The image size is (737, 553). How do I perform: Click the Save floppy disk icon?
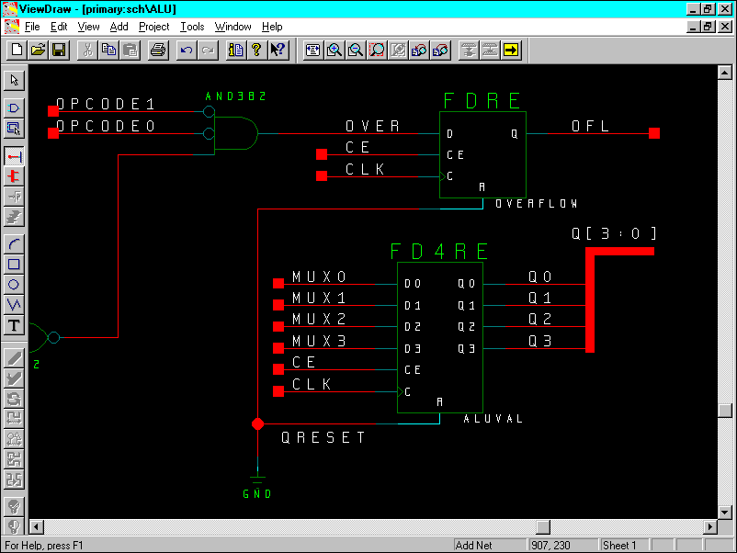pos(58,50)
